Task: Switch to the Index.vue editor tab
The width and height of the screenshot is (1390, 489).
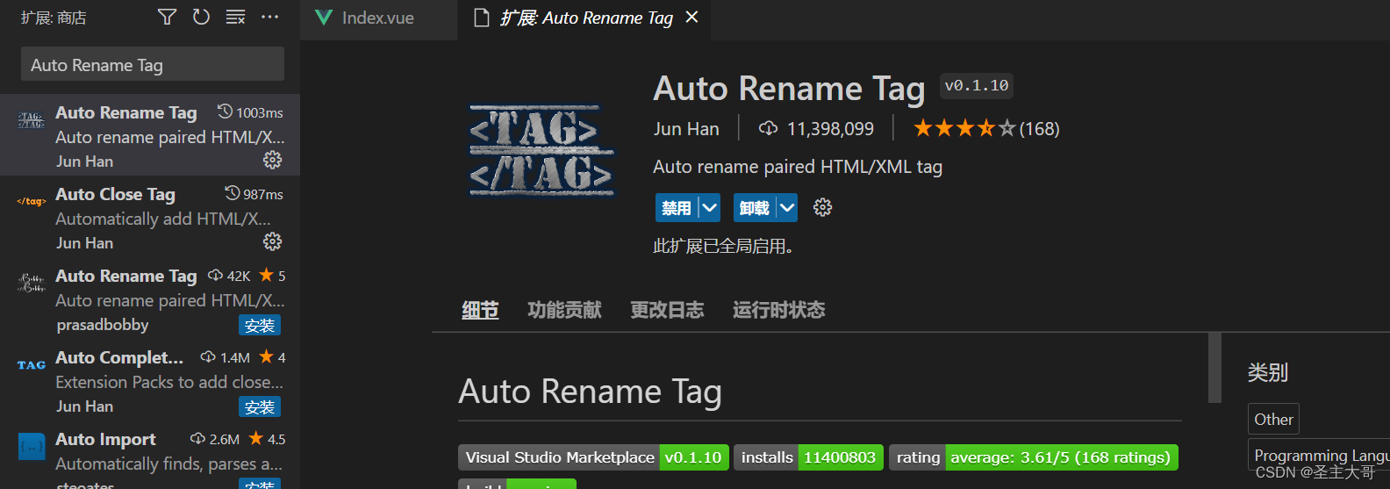Action: pyautogui.click(x=378, y=18)
